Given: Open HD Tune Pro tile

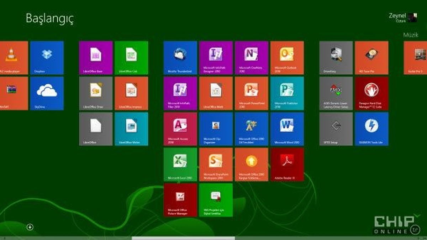Looking at the screenshot, I should click(x=371, y=58).
